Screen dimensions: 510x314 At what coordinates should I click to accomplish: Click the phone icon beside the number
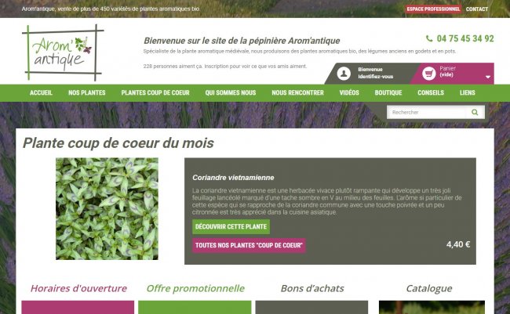(429, 38)
